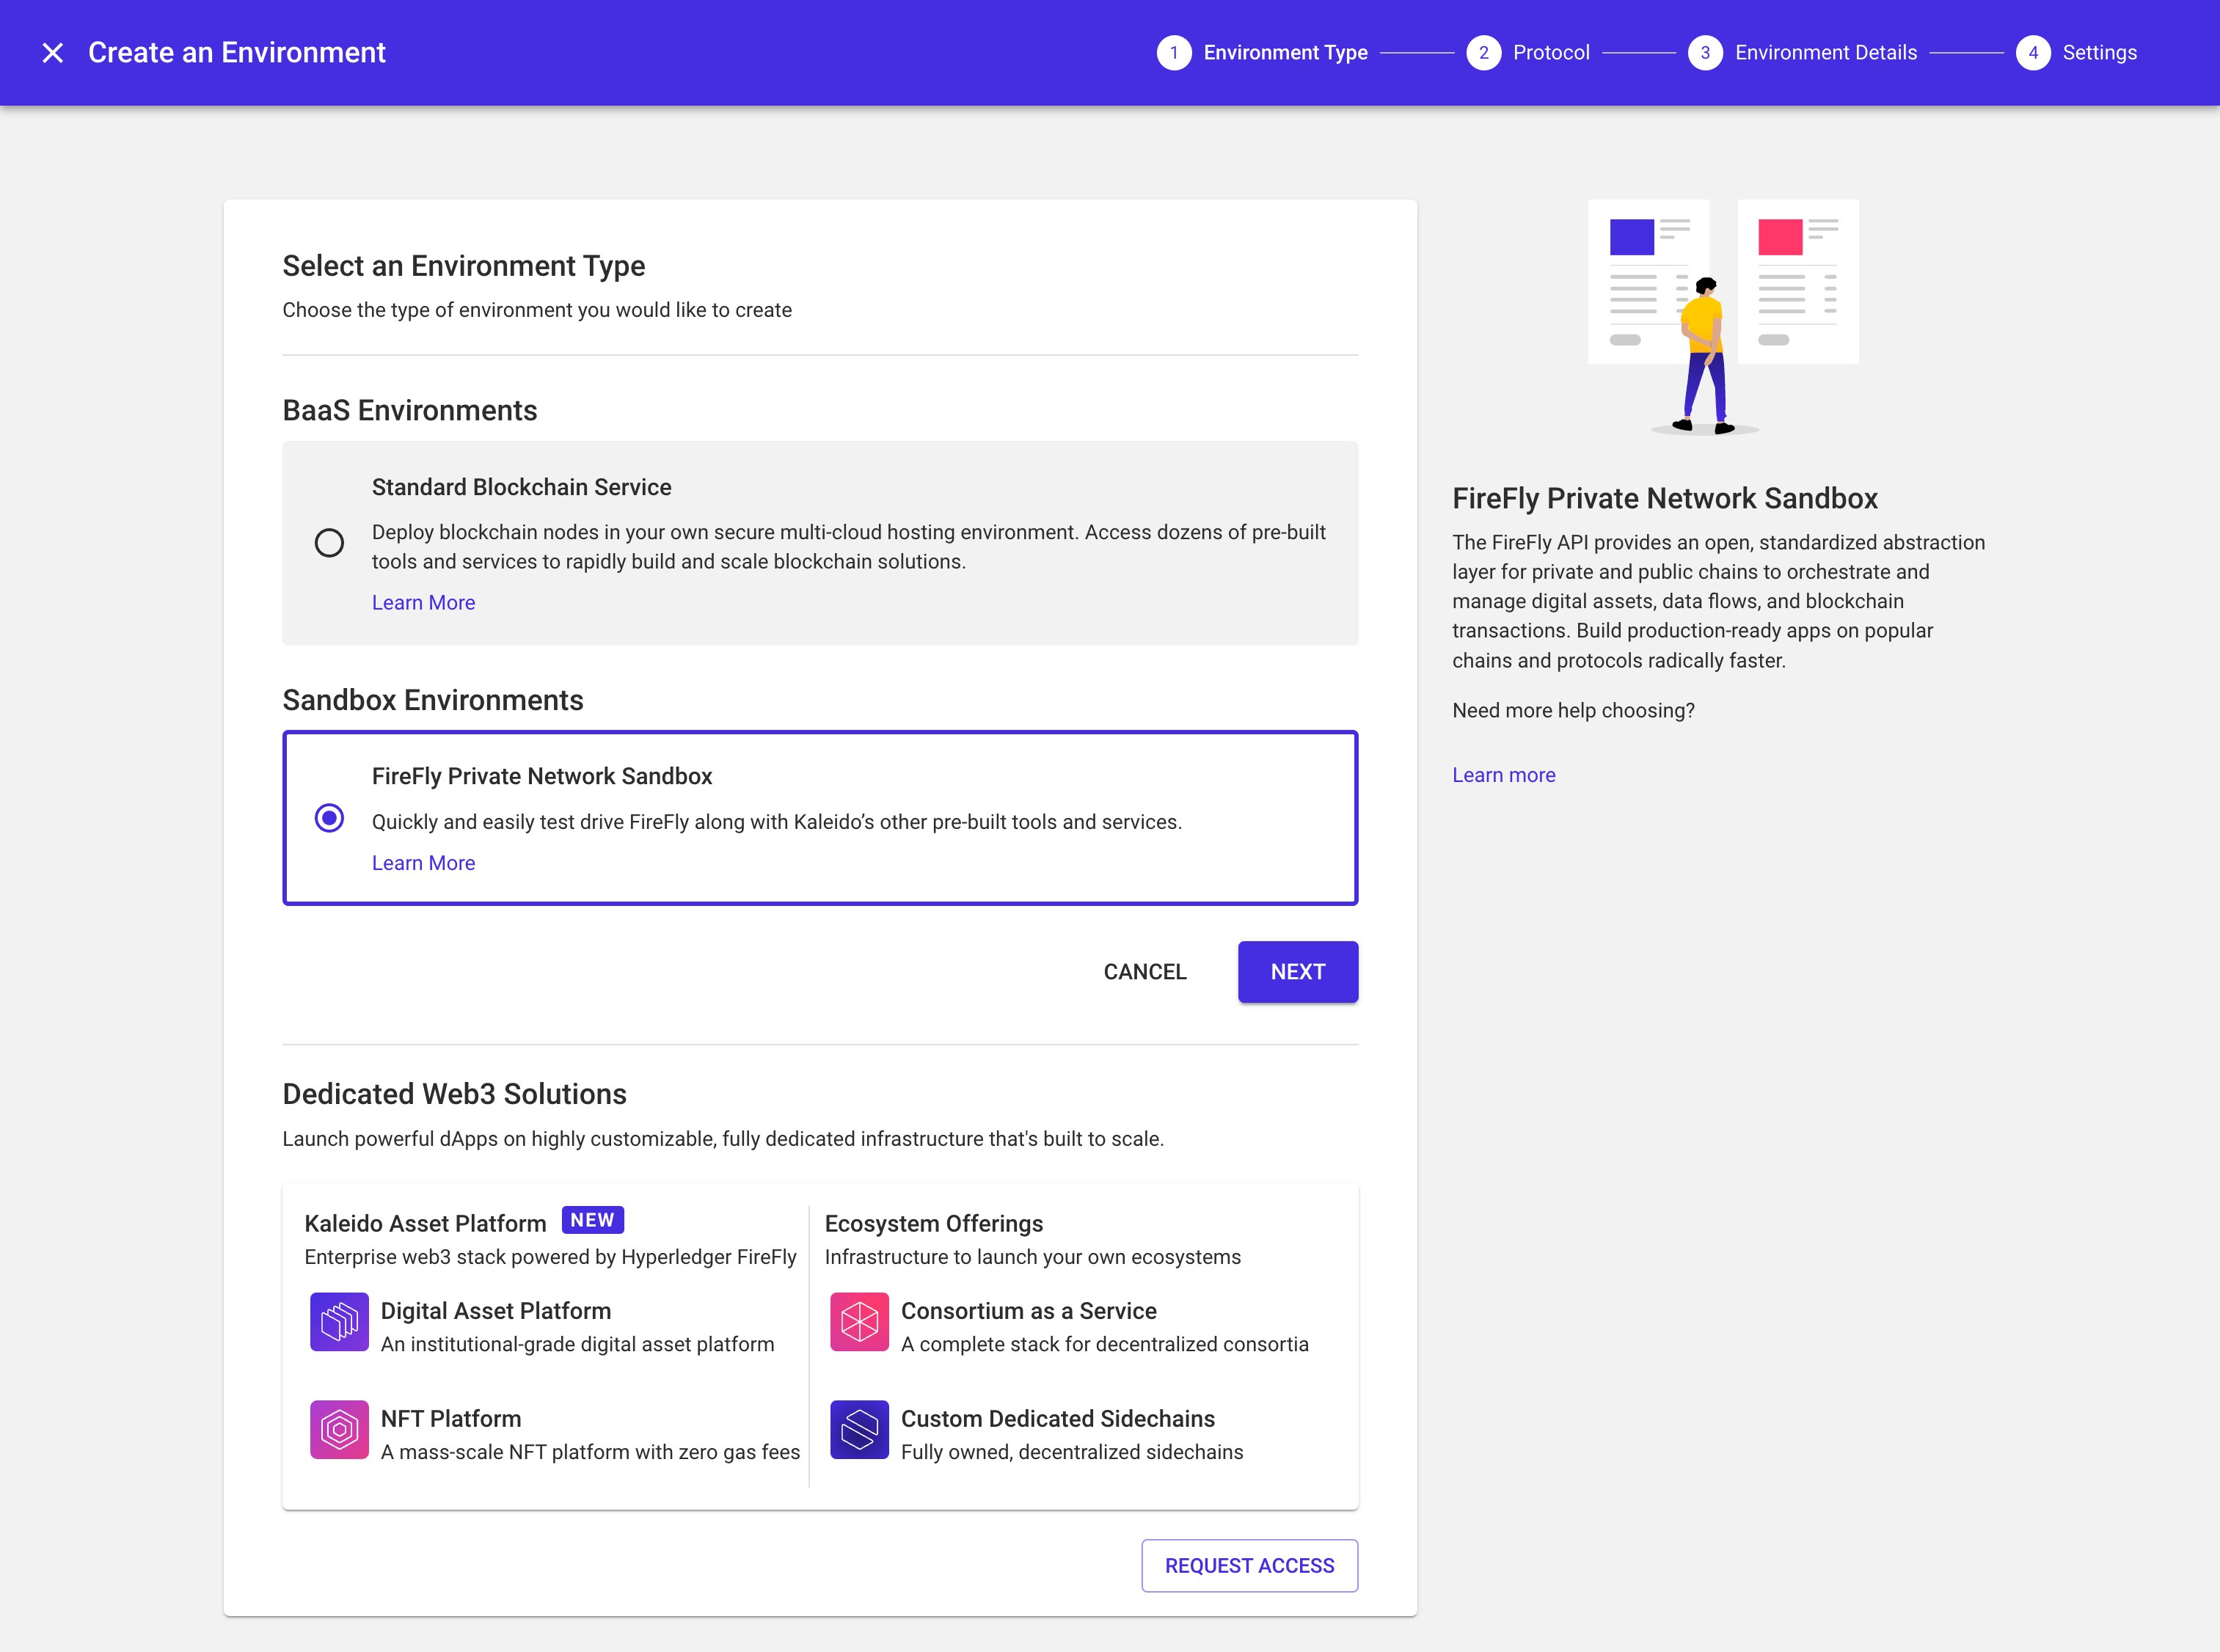Click 'A mass-scale NFT platform with zero gas fees'
The image size is (2220, 1652).
point(590,1452)
